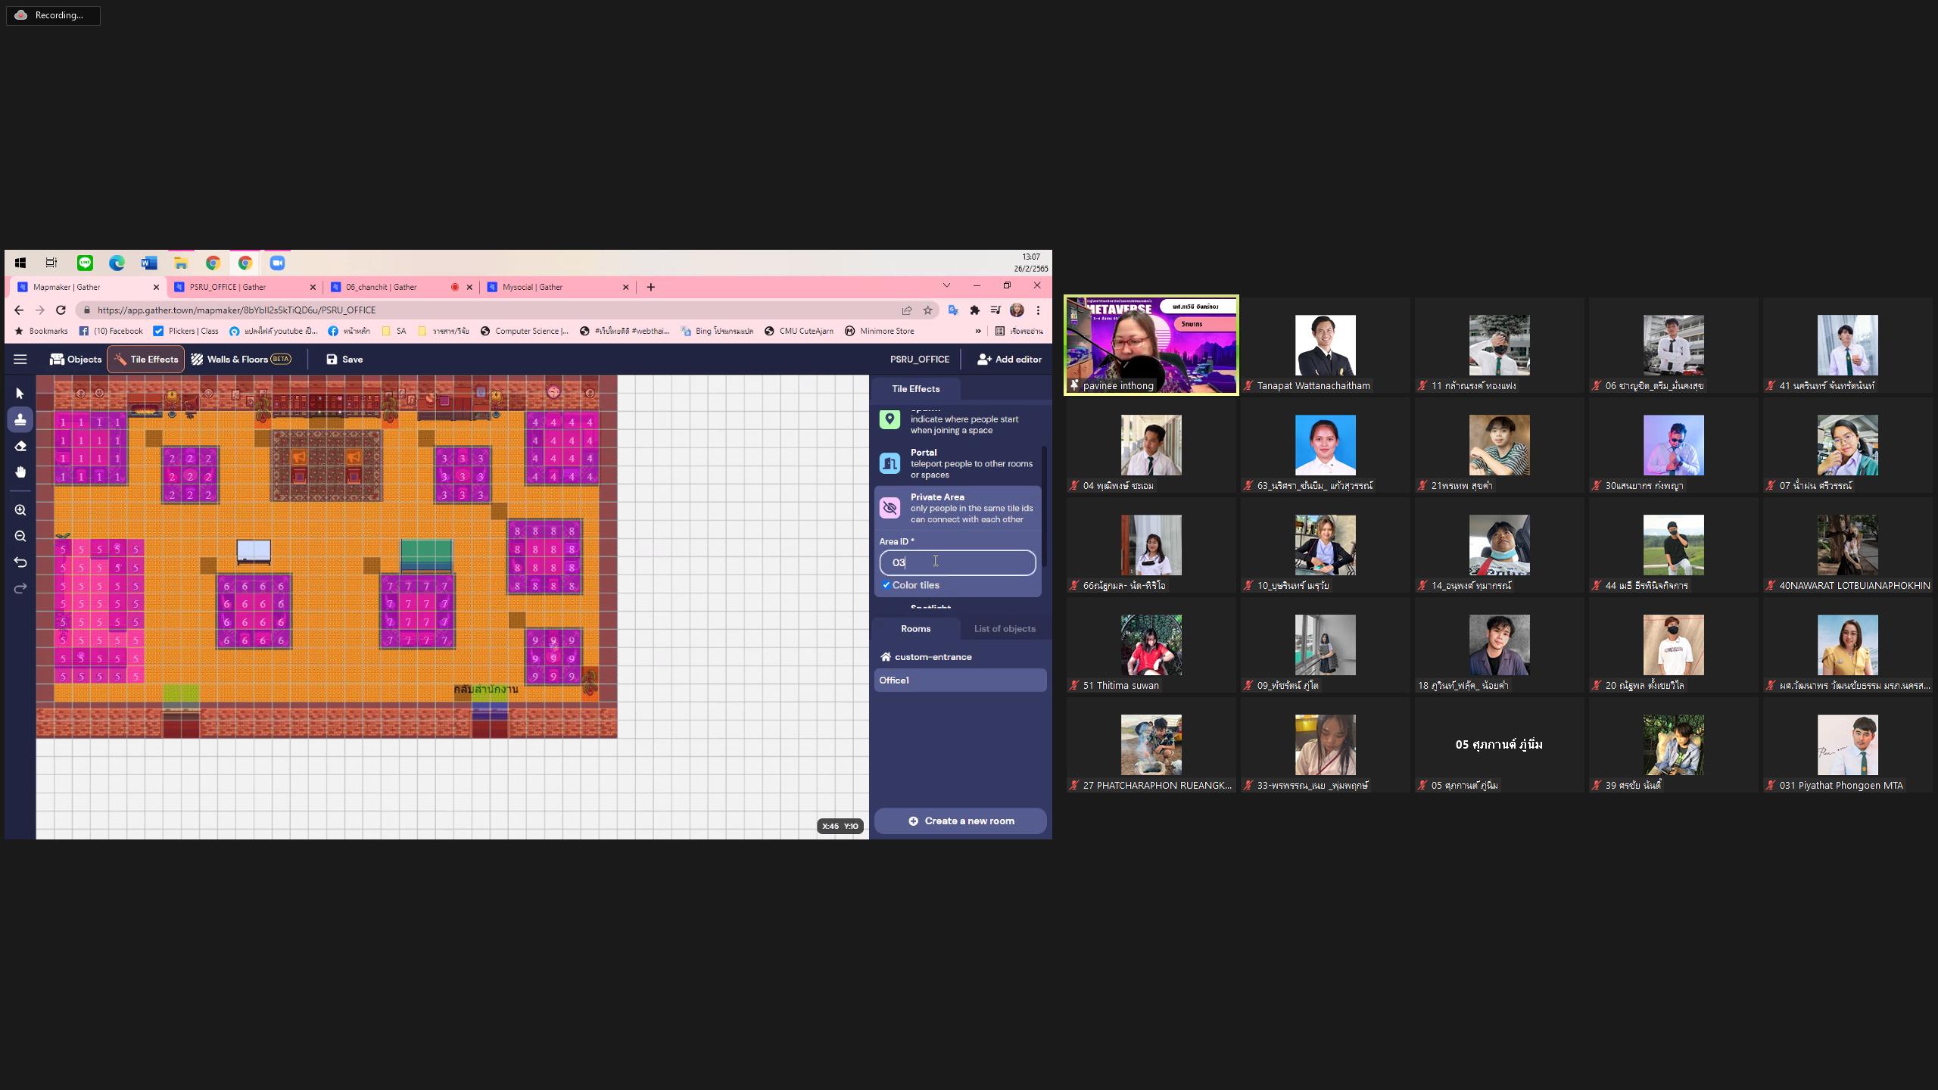Viewport: 1938px width, 1090px height.
Task: Click the Recording indicator
Action: tap(53, 15)
